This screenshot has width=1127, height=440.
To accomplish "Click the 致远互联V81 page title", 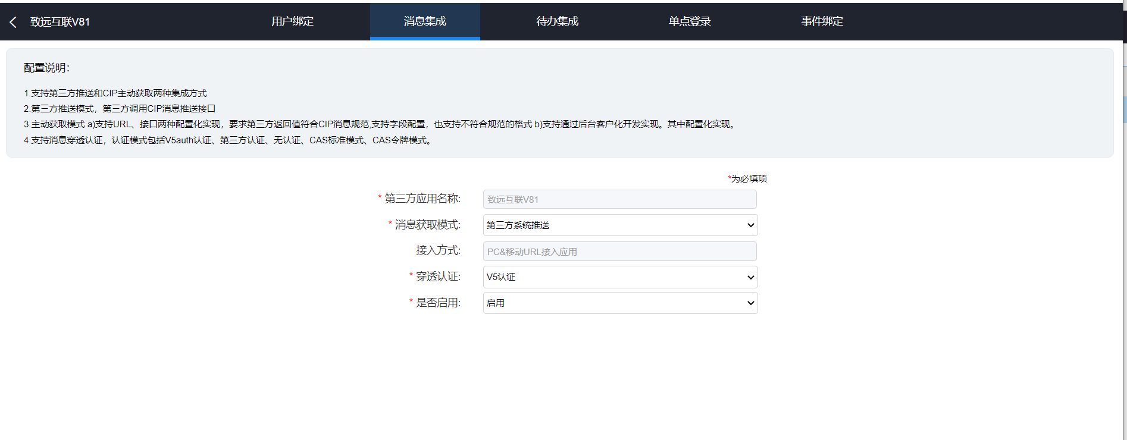I will [60, 22].
